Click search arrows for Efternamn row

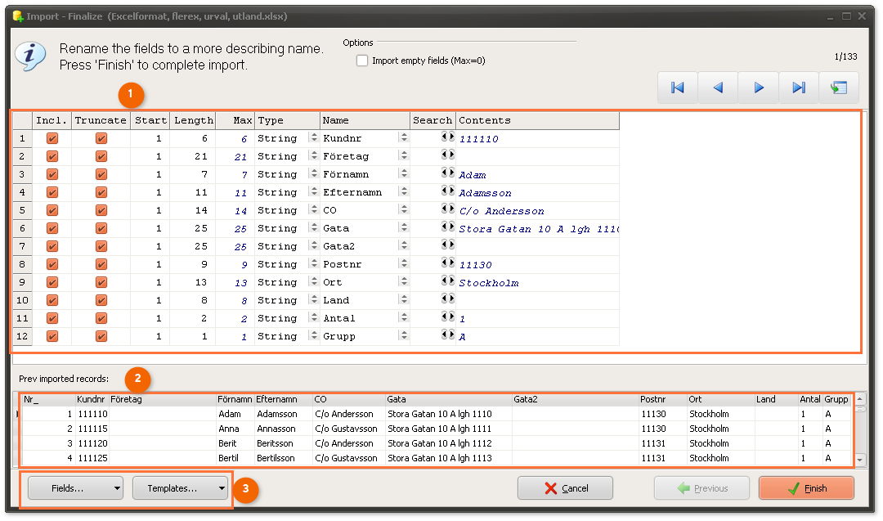pos(448,191)
